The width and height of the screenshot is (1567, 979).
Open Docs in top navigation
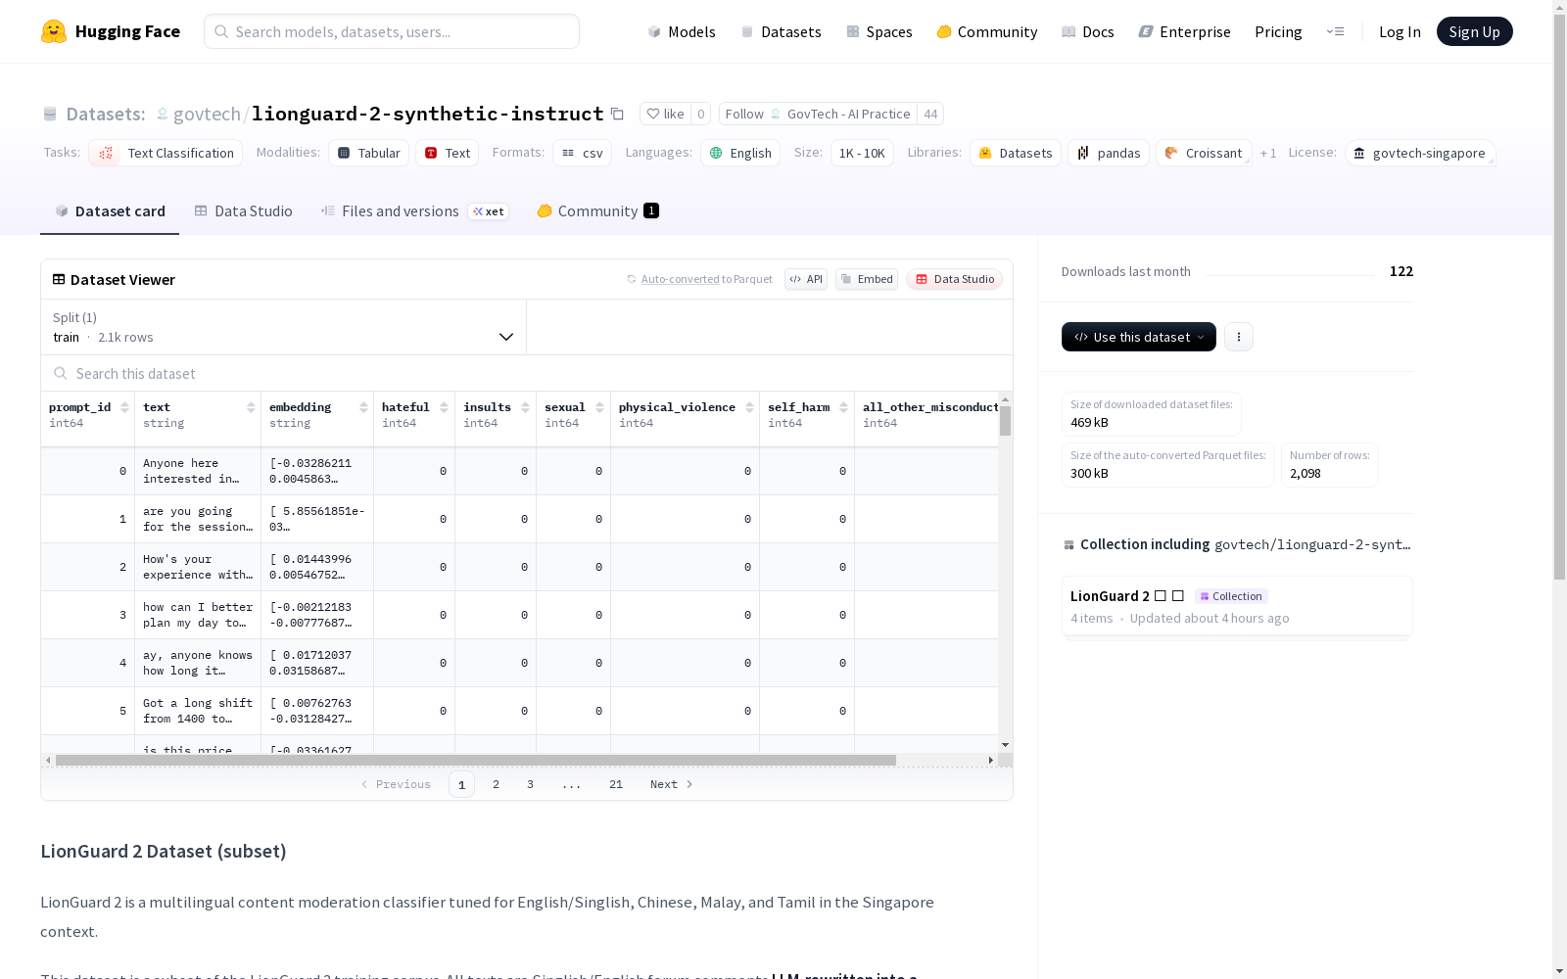click(x=1088, y=31)
